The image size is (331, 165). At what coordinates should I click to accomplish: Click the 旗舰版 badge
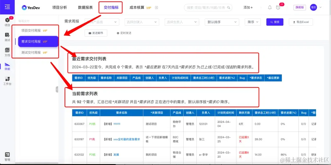(x=299, y=7)
